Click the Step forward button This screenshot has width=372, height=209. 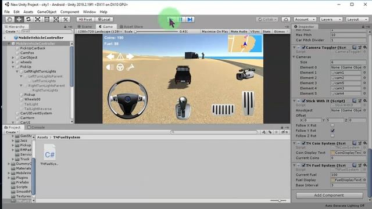pos(190,19)
